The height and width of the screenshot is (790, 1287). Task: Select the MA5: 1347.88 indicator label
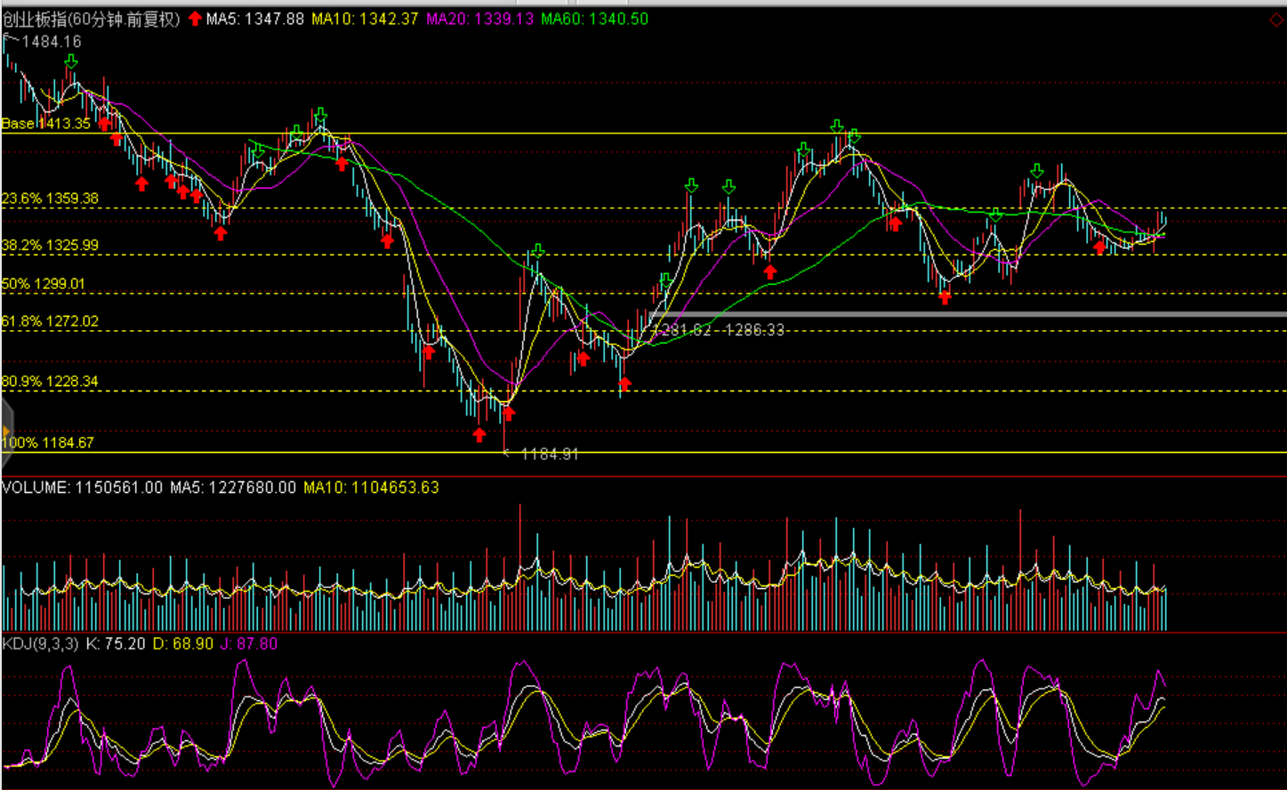click(x=255, y=19)
